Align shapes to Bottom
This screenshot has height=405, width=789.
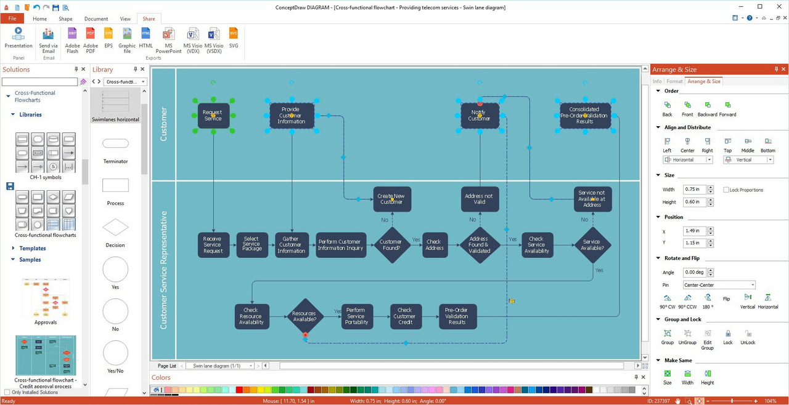pyautogui.click(x=768, y=145)
